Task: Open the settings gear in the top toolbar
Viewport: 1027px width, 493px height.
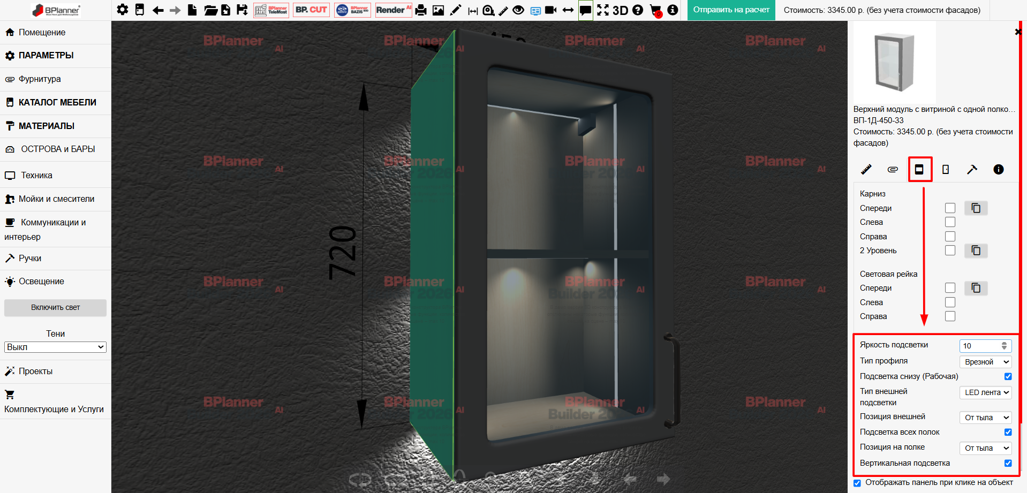Action: (123, 10)
